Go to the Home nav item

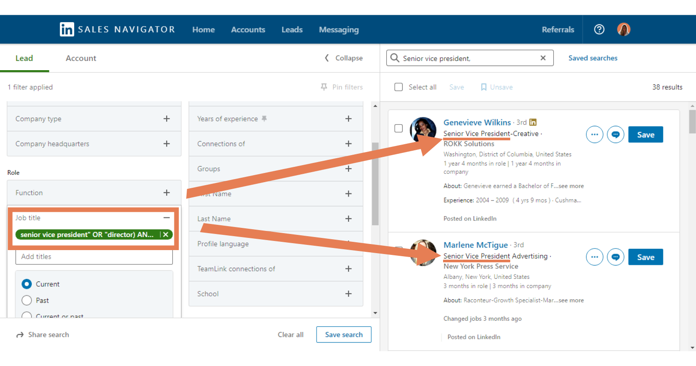click(x=203, y=30)
